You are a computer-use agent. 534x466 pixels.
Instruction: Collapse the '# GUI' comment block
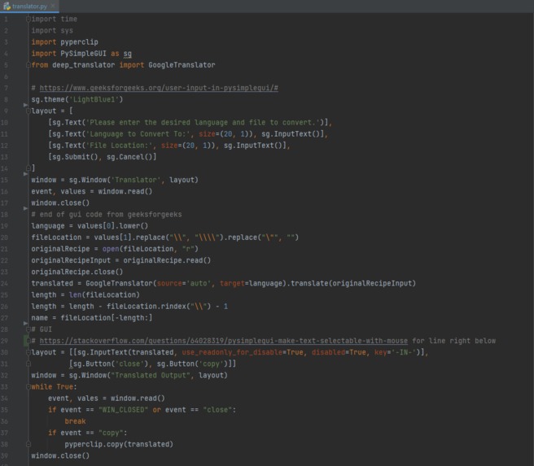click(28, 329)
